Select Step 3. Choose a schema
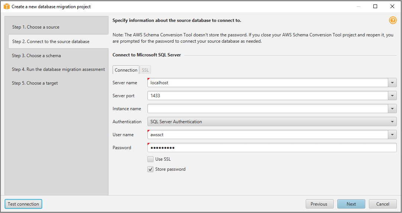 pos(36,56)
